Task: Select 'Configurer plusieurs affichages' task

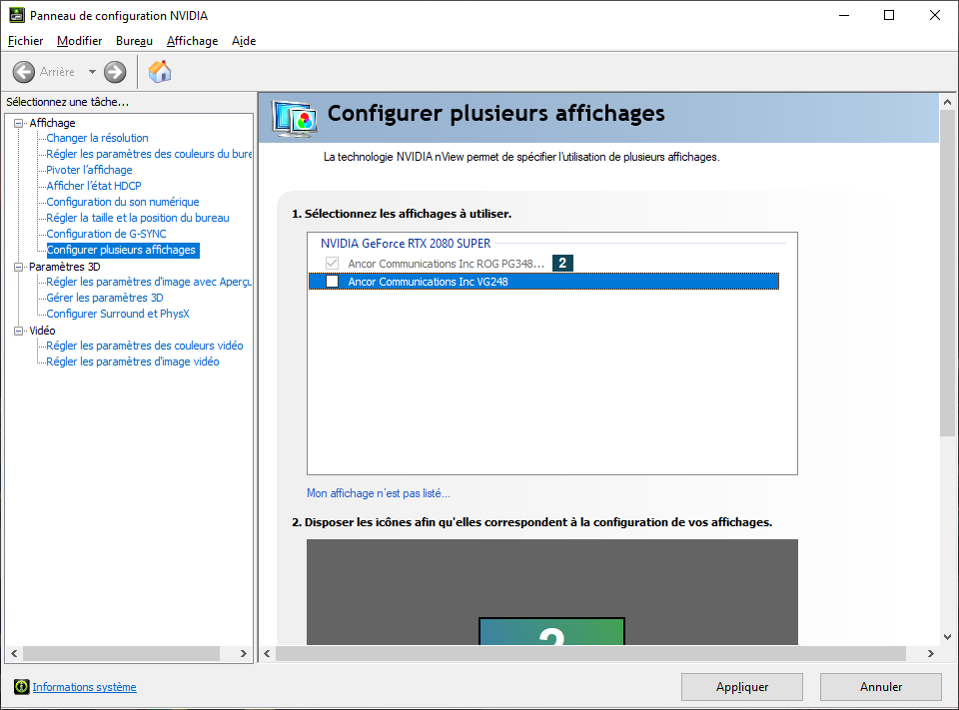Action: coord(123,250)
